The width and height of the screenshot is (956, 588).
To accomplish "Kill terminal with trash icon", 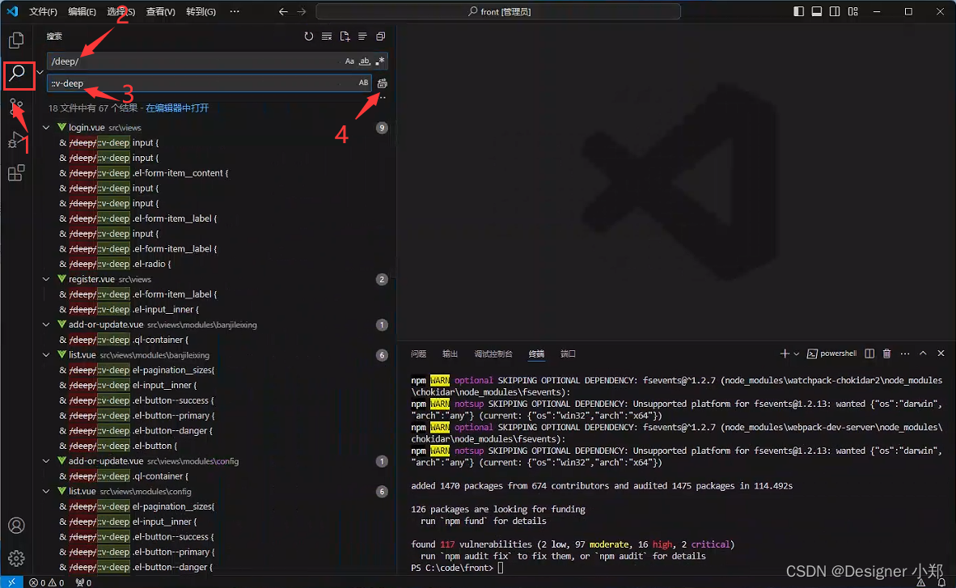I will (x=887, y=353).
